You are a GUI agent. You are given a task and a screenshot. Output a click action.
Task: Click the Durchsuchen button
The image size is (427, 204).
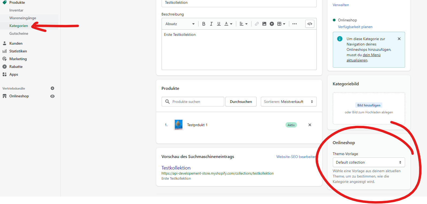click(x=241, y=102)
